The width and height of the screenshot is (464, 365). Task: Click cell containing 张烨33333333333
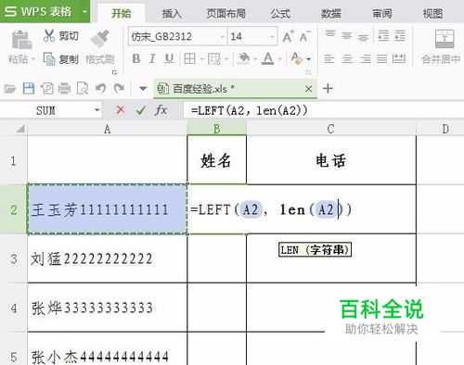[x=107, y=308]
